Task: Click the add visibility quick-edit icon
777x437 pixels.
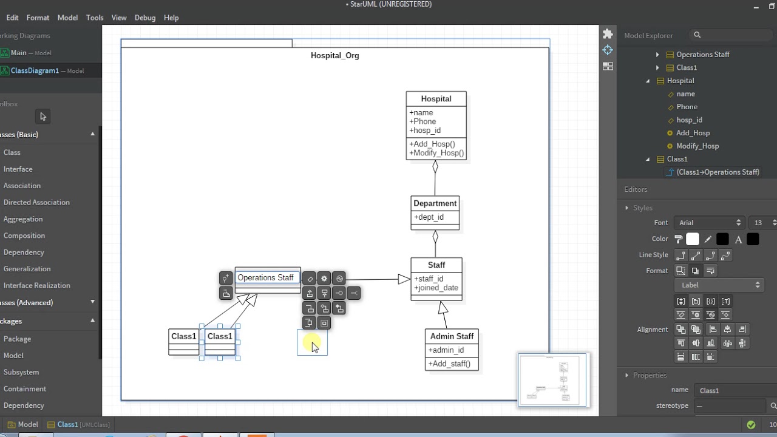Action: [x=226, y=278]
